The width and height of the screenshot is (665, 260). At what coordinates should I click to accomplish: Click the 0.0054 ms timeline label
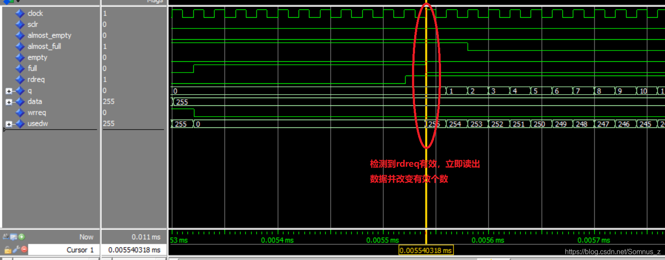click(277, 240)
